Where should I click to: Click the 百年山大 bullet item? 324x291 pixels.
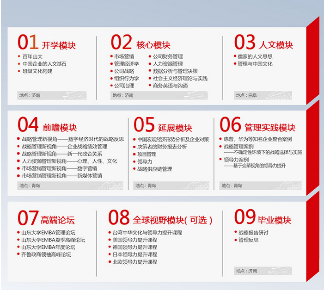[32, 56]
